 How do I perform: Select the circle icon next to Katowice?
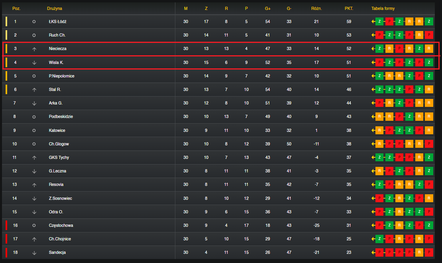point(34,130)
